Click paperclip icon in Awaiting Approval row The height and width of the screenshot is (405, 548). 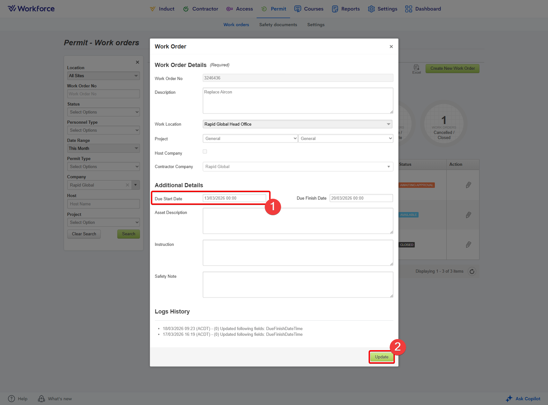coord(468,185)
